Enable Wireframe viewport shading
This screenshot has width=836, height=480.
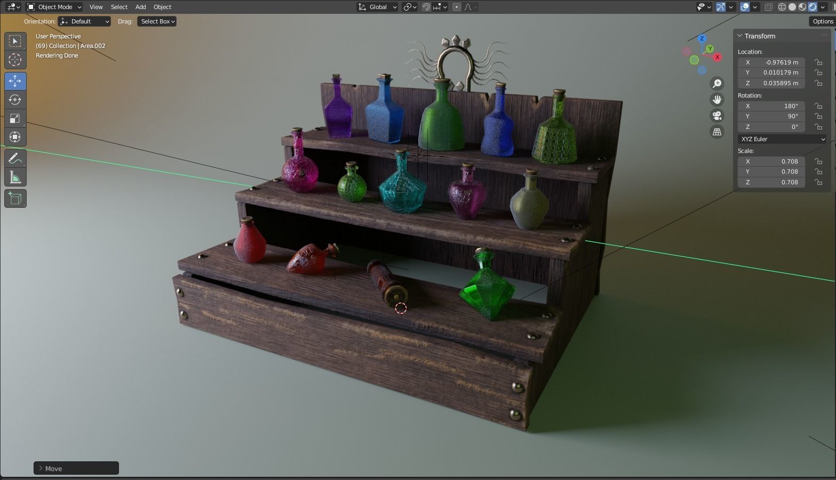[x=782, y=6]
